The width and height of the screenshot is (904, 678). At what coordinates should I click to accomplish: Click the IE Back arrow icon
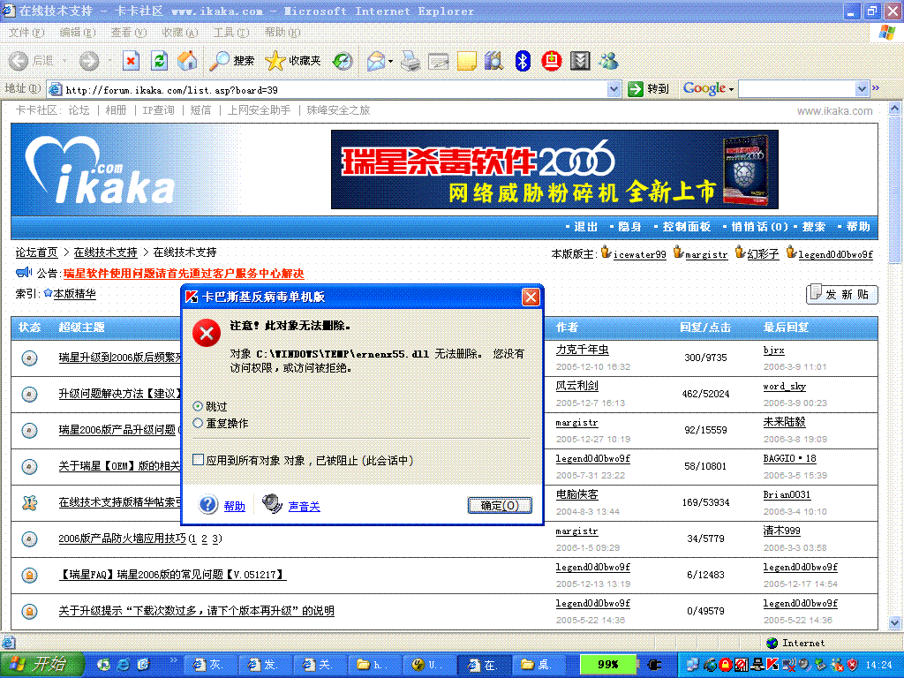(x=18, y=61)
